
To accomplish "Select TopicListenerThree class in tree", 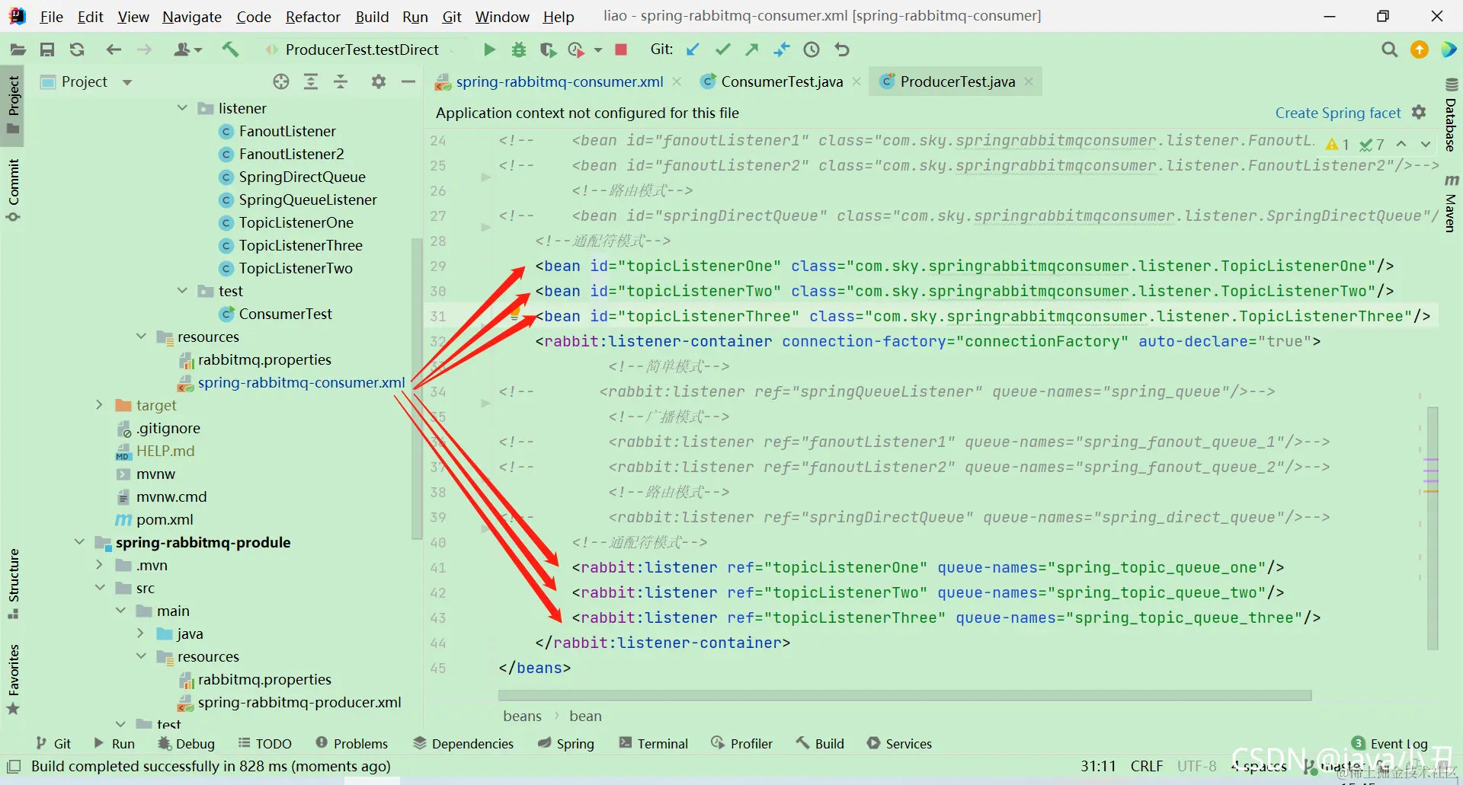I will click(x=300, y=245).
